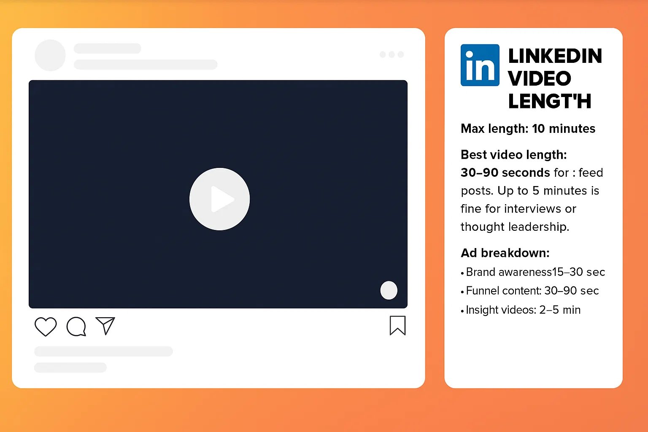Image resolution: width=648 pixels, height=432 pixels.
Task: Click the username placeholder bar
Action: point(108,48)
